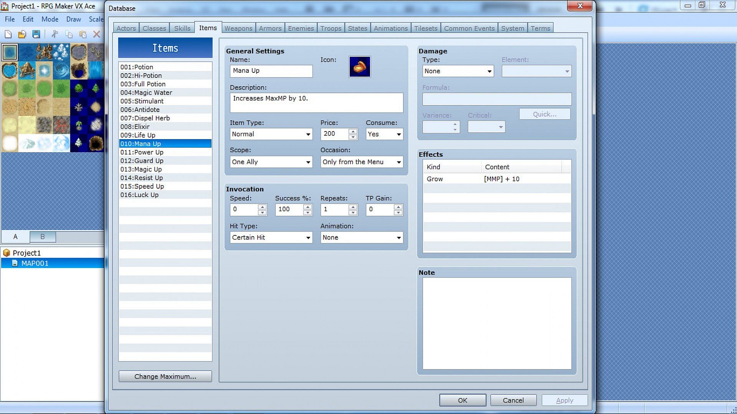Click the Save Project floppy icon
The image size is (737, 414).
(x=36, y=34)
